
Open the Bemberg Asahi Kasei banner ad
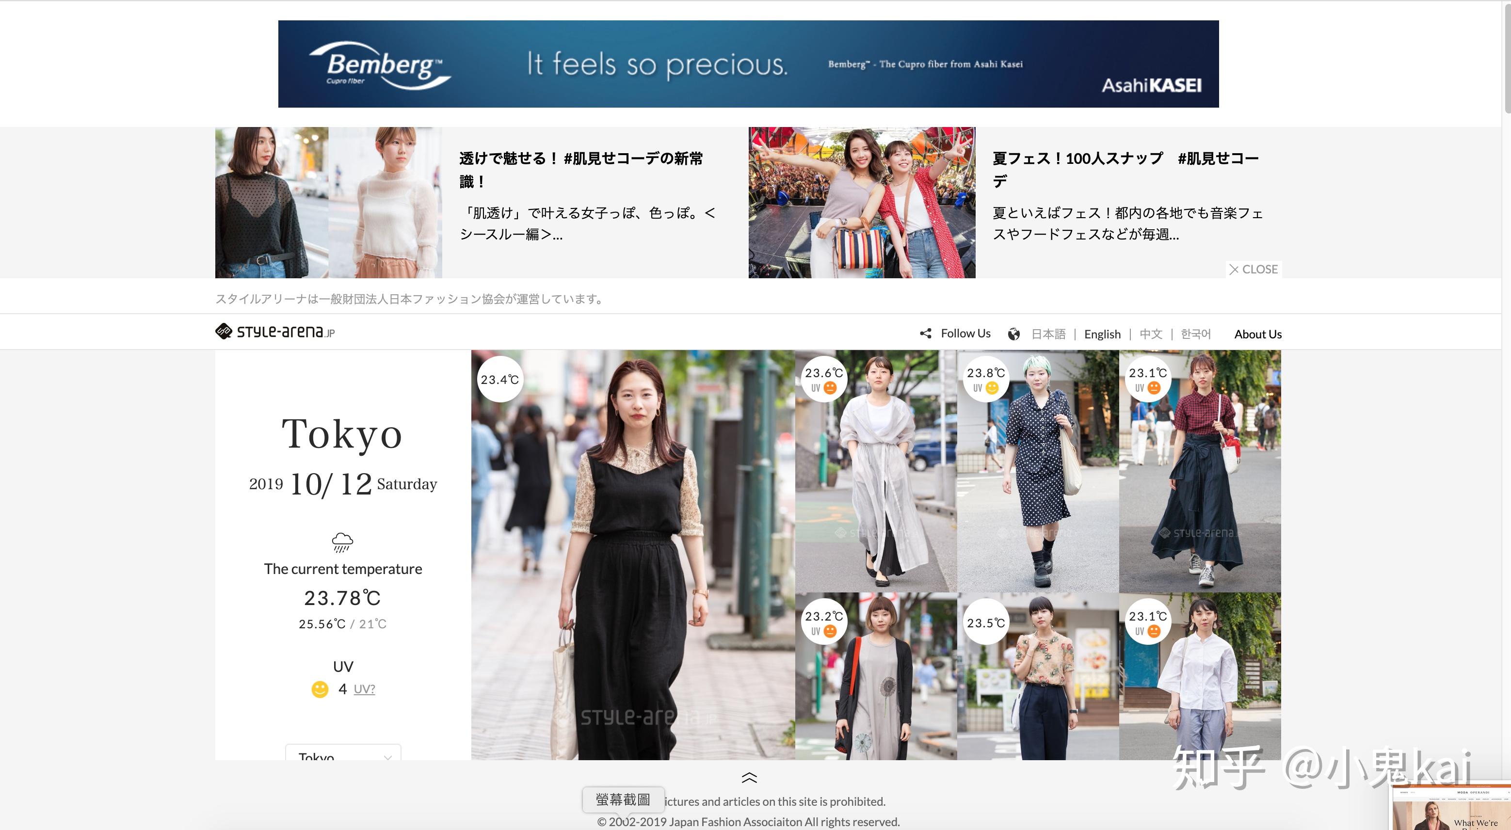pyautogui.click(x=748, y=64)
